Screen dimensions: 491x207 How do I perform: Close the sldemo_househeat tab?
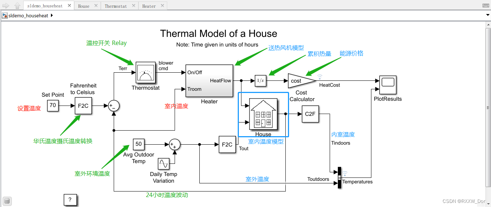pyautogui.click(x=69, y=6)
